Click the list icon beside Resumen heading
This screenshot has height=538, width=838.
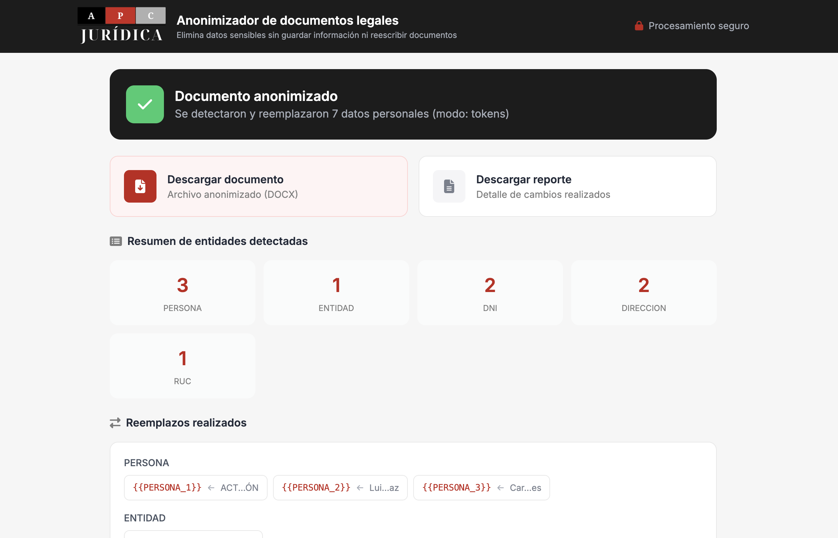click(x=116, y=241)
